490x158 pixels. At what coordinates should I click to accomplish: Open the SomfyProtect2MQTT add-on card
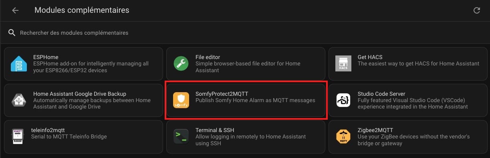point(246,100)
